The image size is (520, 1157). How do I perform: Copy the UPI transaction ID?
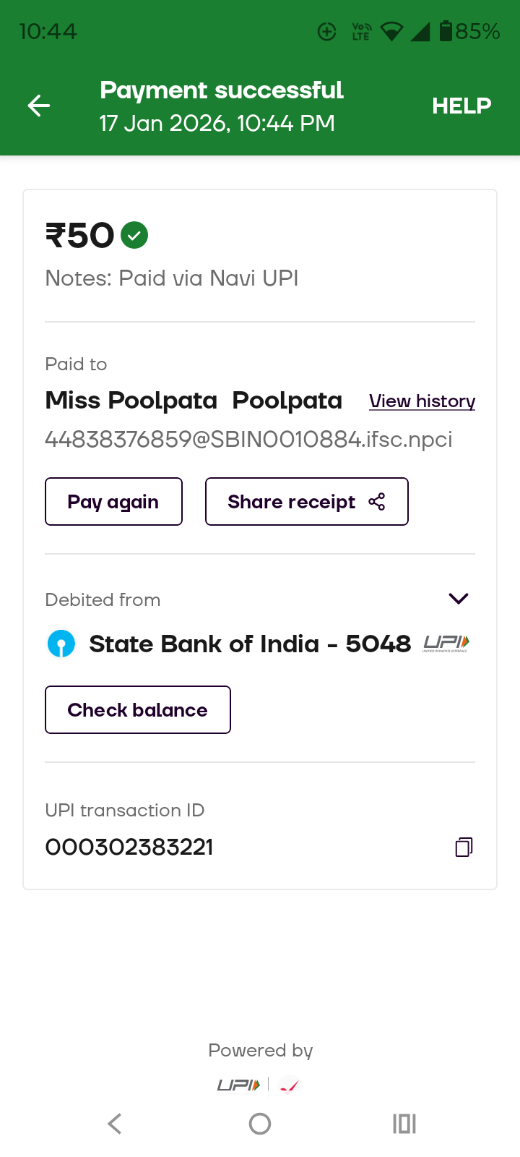(464, 847)
